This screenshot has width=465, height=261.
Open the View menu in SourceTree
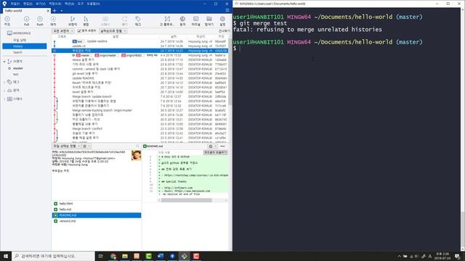[41, 4]
